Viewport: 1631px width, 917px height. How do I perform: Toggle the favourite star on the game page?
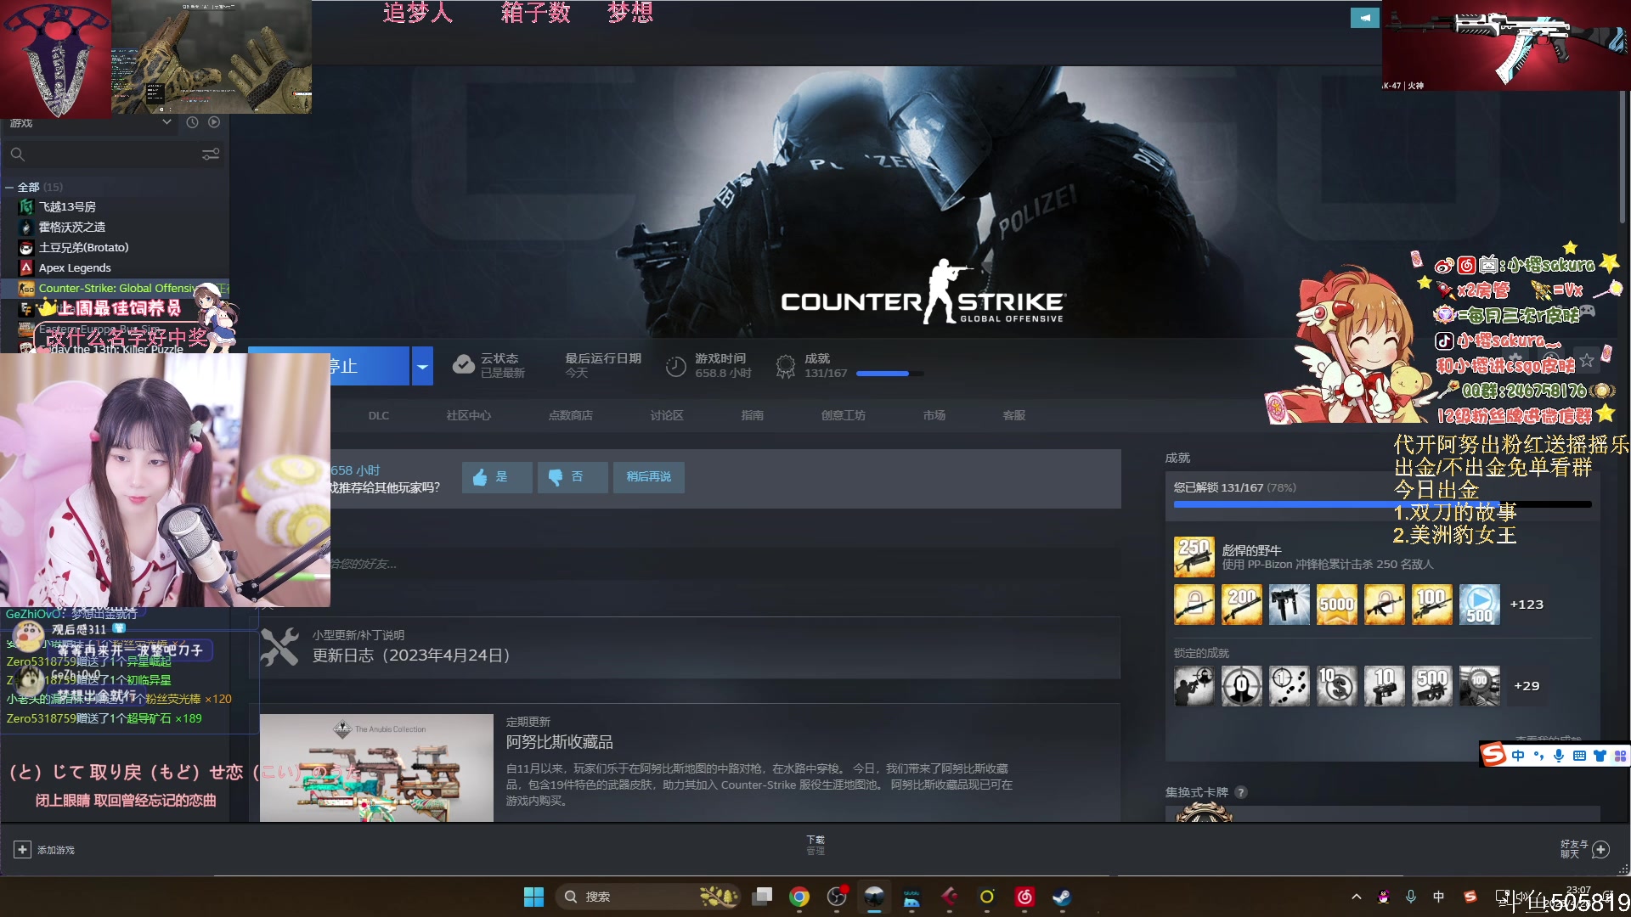click(1587, 361)
